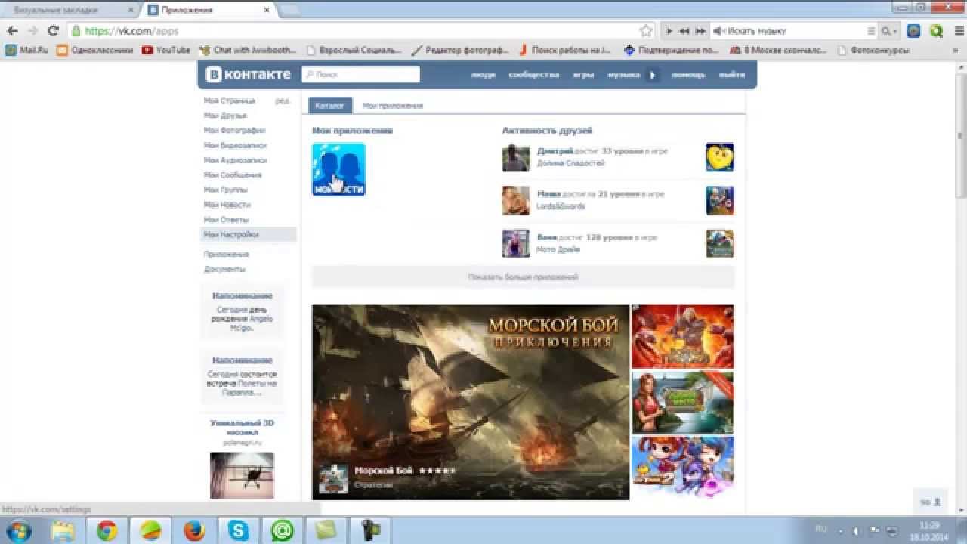Open Мои Аудиозаписи in sidebar
The image size is (967, 544).
236,160
